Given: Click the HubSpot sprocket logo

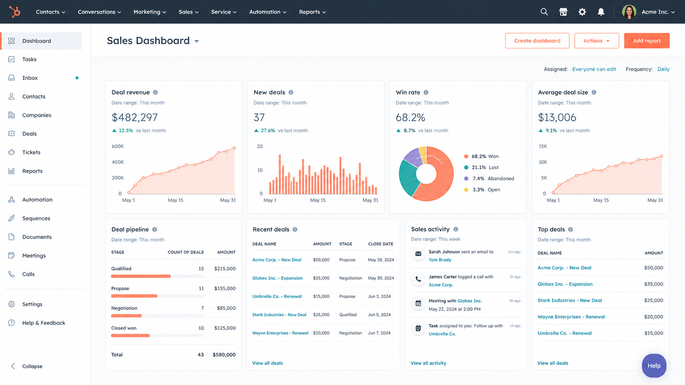Looking at the screenshot, I should (15, 12).
